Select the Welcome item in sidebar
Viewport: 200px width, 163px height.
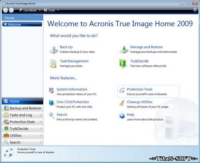click(22, 24)
